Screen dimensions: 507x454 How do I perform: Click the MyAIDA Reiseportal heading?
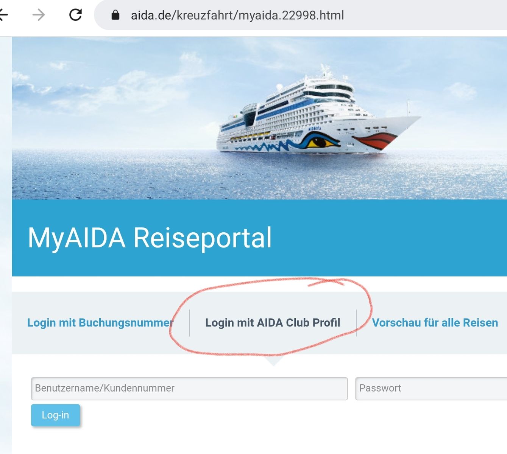click(x=150, y=238)
